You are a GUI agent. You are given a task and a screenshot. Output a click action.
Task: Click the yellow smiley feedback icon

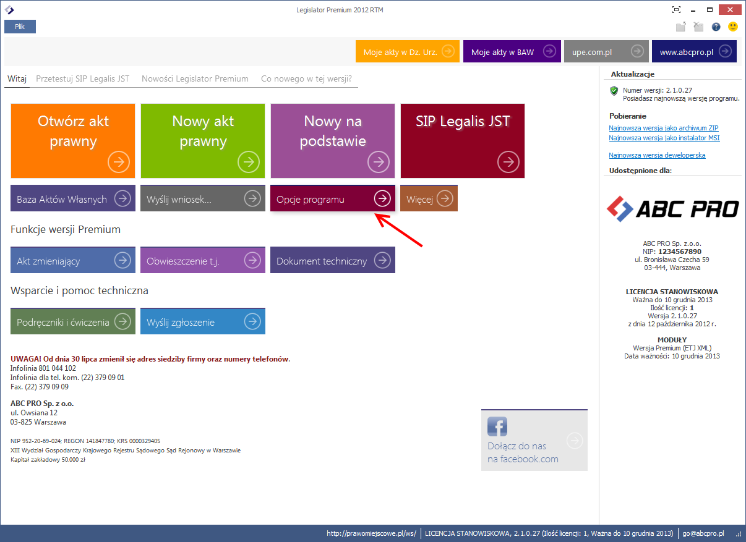[x=733, y=27]
